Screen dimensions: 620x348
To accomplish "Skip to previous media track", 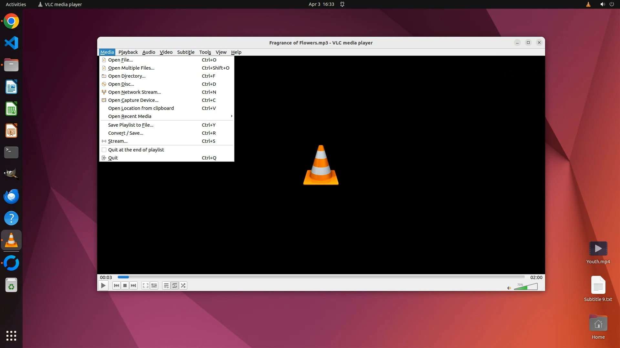I will tap(117, 285).
